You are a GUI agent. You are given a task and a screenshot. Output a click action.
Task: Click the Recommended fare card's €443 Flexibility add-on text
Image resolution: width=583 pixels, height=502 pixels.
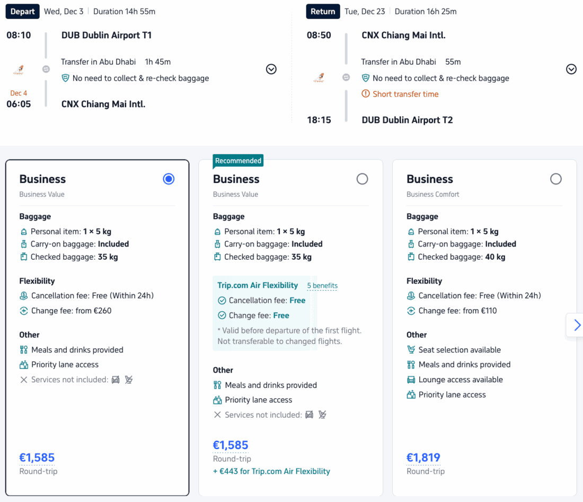[271, 471]
